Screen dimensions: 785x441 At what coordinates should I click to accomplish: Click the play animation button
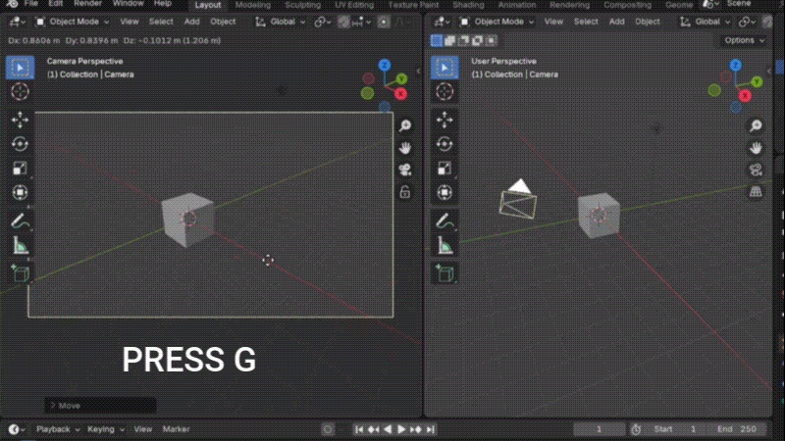tap(401, 429)
